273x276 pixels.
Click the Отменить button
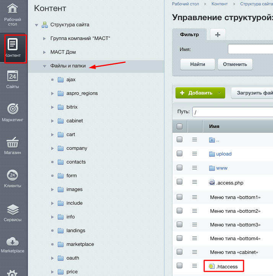click(x=235, y=64)
